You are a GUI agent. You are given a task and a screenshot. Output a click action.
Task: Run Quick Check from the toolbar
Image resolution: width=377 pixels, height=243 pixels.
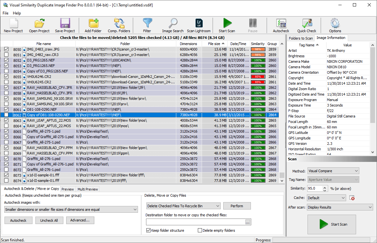point(306,25)
